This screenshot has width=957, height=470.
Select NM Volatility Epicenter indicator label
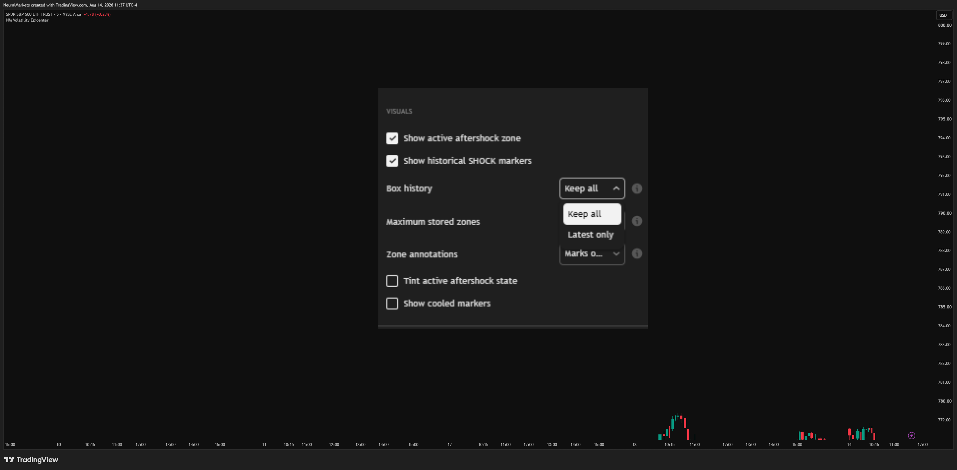(27, 20)
